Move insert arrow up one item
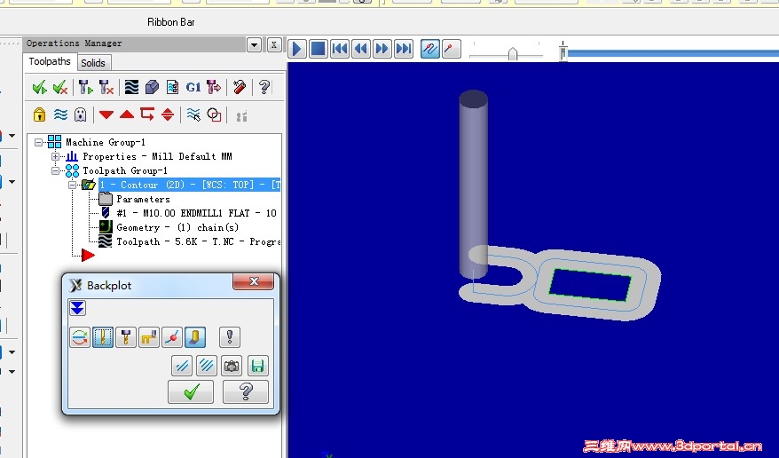Image resolution: width=779 pixels, height=458 pixels. [127, 114]
